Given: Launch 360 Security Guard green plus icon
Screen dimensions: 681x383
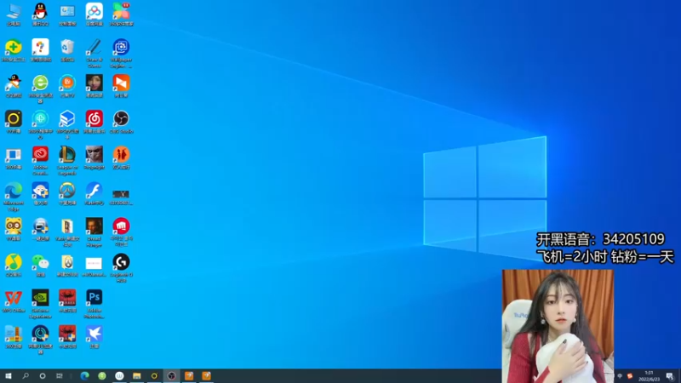Looking at the screenshot, I should [x=14, y=50].
